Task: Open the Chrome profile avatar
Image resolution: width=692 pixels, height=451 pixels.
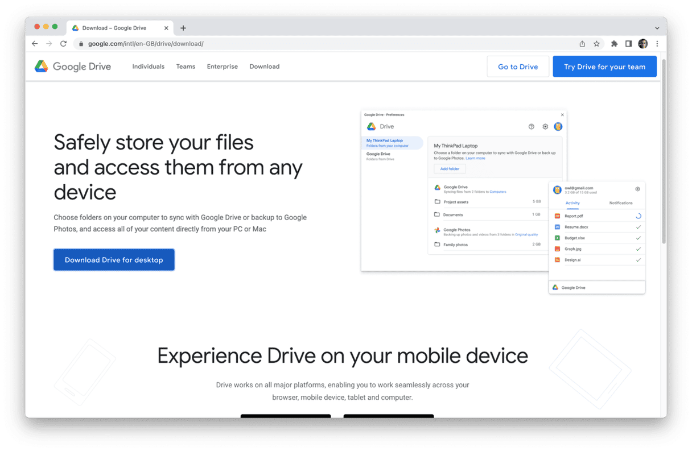Action: (643, 44)
